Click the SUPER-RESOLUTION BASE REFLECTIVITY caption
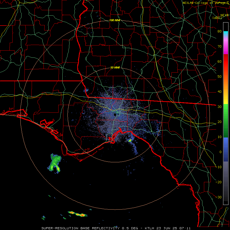230x230 pixels. [x=80, y=228]
